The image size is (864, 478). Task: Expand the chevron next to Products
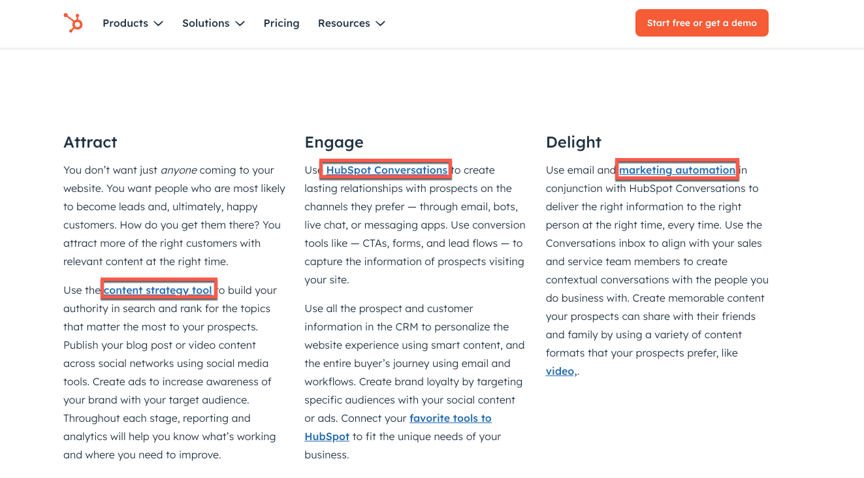[x=159, y=24]
